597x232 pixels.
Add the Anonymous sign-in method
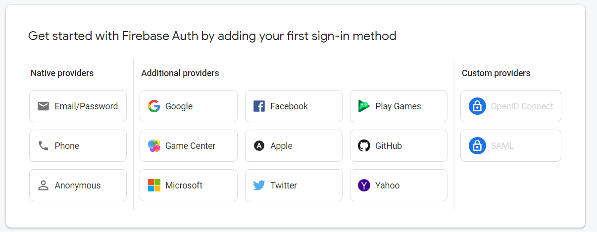[x=78, y=185]
